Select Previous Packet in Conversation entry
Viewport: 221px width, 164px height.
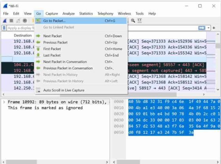point(81,68)
